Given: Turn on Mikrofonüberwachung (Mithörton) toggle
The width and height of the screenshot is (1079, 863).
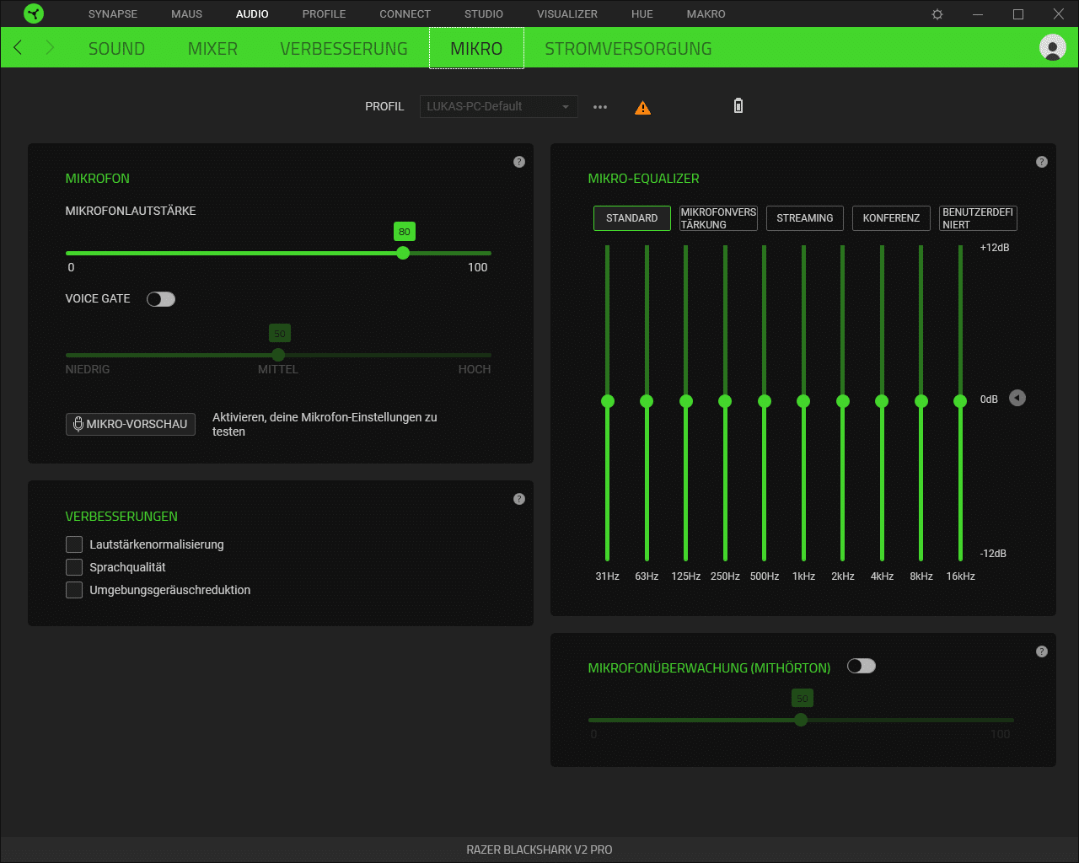Looking at the screenshot, I should pyautogui.click(x=862, y=667).
